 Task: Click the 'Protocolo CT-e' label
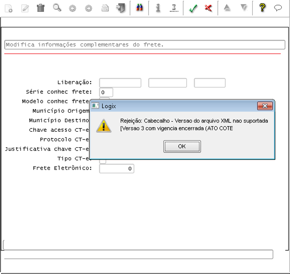(x=65, y=140)
